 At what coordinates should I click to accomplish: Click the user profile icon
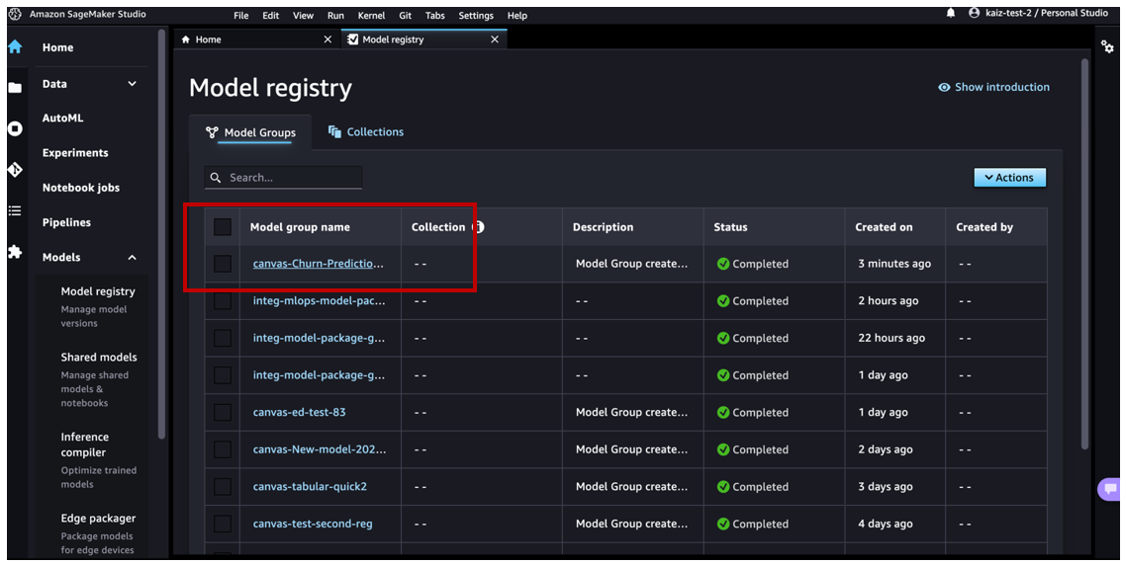[974, 13]
